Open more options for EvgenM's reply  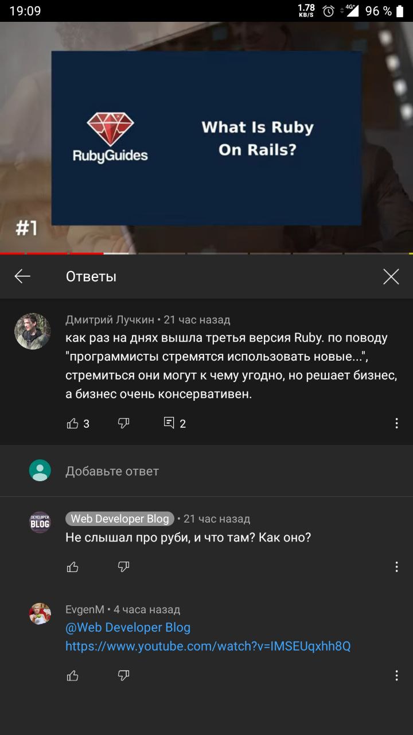click(x=396, y=675)
